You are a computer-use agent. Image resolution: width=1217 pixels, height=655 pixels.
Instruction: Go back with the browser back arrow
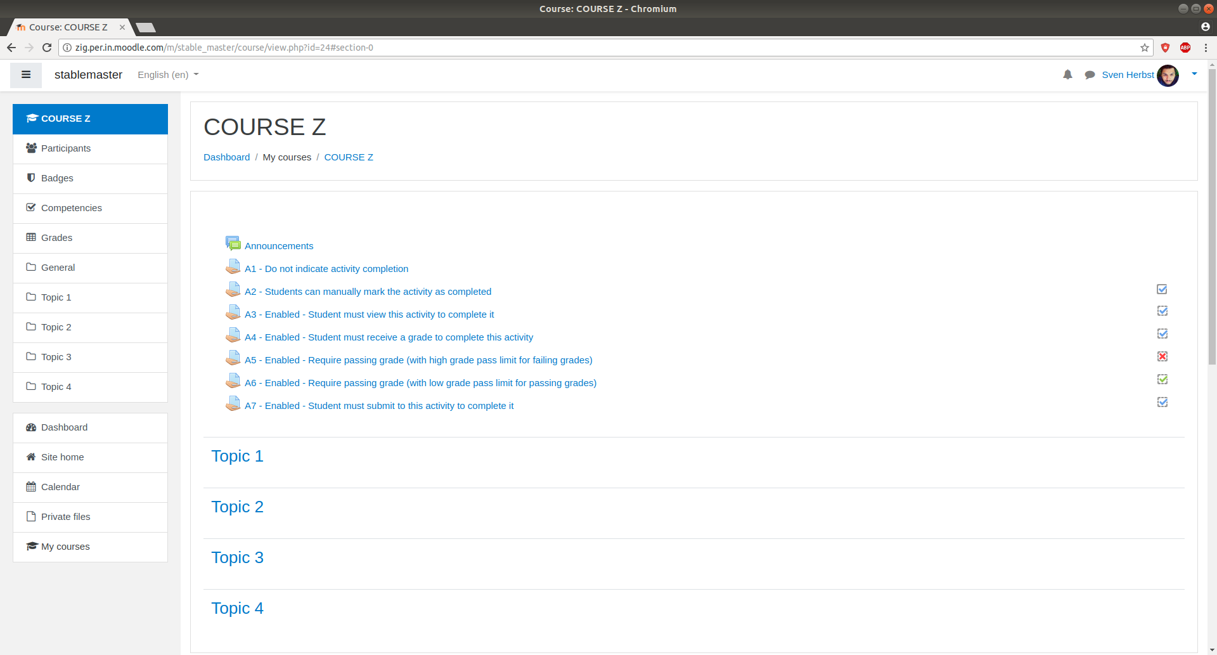(x=11, y=48)
